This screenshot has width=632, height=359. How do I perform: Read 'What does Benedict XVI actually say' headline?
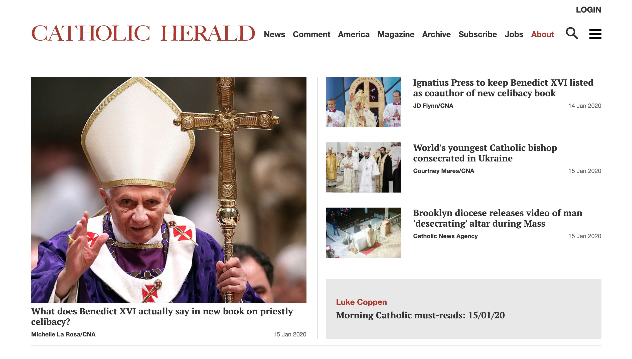pyautogui.click(x=162, y=316)
